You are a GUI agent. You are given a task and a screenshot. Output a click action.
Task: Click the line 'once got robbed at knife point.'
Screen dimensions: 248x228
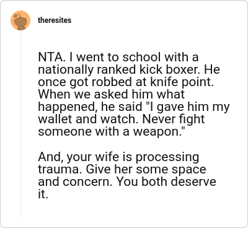tap(126, 82)
